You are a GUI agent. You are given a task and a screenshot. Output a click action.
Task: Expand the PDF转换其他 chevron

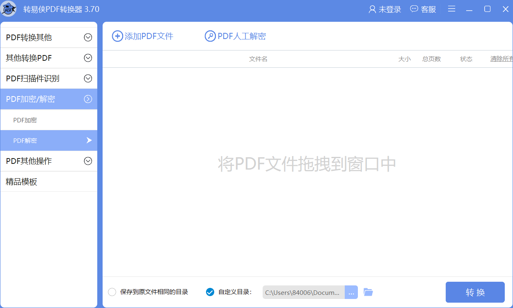[x=88, y=37]
